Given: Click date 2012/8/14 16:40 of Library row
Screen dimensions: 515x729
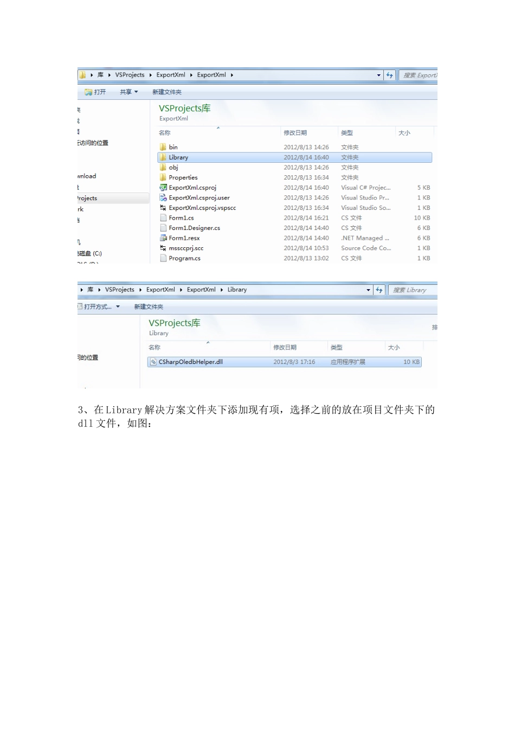Looking at the screenshot, I should click(306, 157).
